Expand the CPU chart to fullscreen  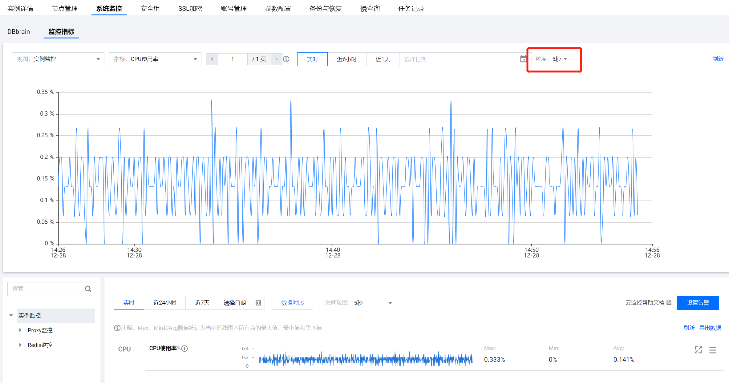pyautogui.click(x=698, y=350)
